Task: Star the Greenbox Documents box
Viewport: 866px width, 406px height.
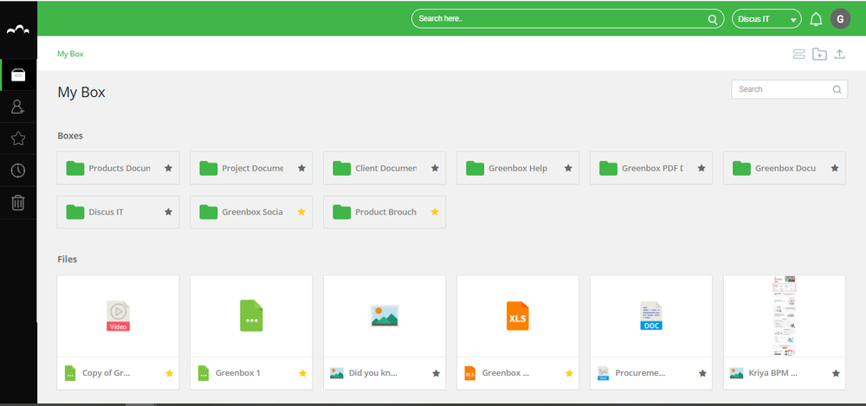Action: (835, 168)
